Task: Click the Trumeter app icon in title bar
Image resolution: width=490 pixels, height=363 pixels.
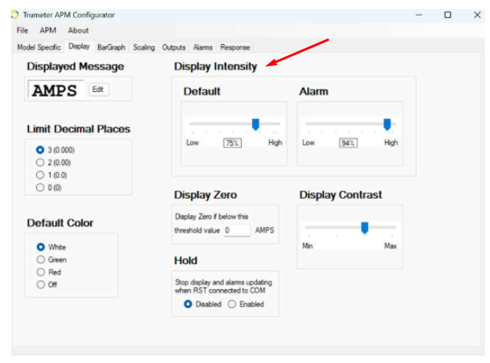Action: 15,15
